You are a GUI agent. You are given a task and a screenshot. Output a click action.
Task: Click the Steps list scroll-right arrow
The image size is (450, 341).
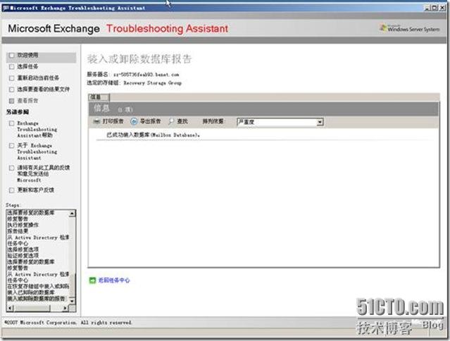(x=65, y=308)
